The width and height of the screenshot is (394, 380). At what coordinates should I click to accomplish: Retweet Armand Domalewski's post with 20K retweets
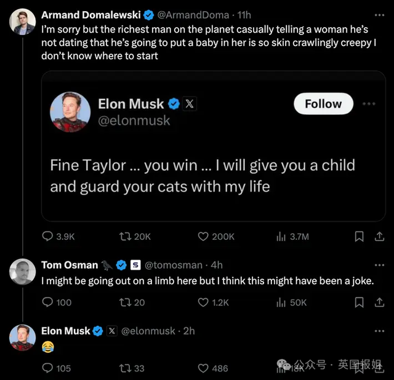pos(126,236)
